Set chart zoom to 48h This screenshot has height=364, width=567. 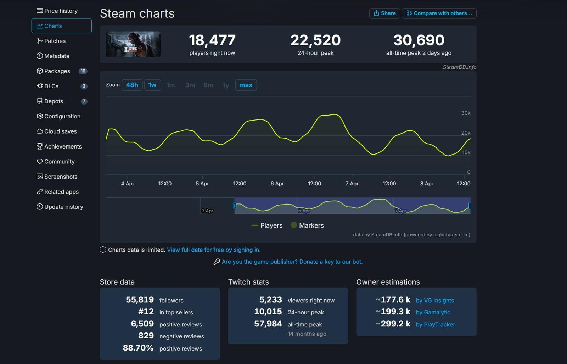132,85
